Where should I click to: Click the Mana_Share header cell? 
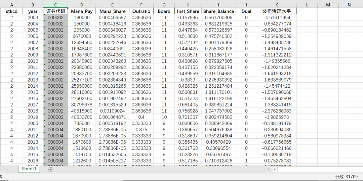coord(112,11)
